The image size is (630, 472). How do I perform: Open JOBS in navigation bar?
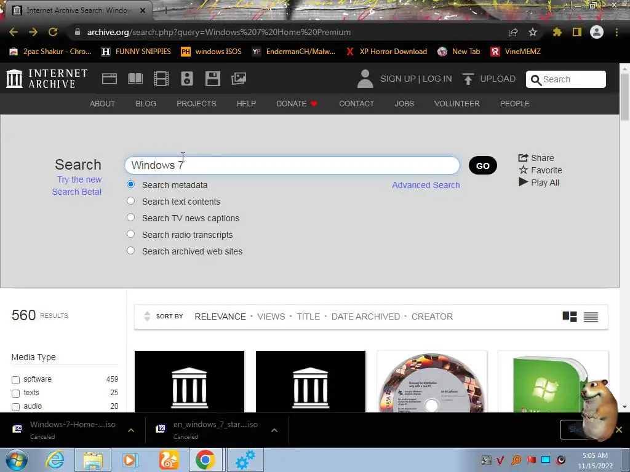(x=404, y=103)
